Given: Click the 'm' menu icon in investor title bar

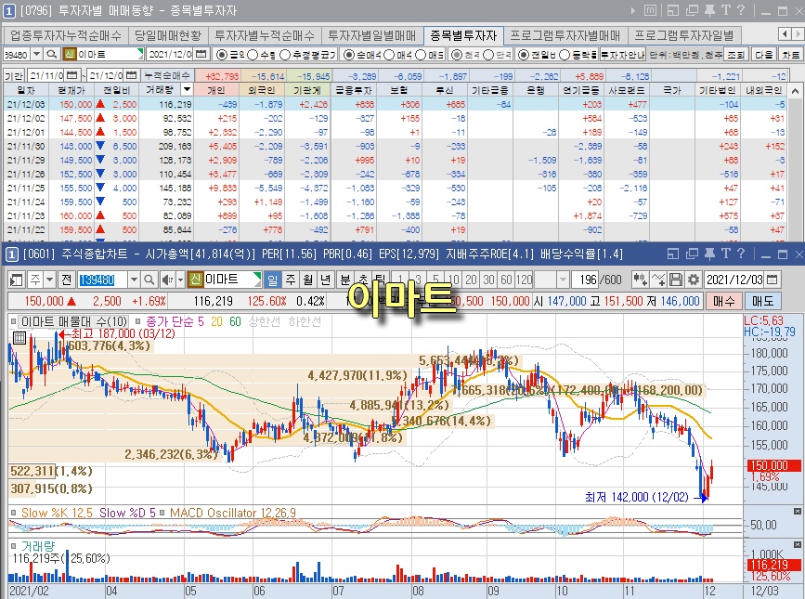Looking at the screenshot, I should 649,10.
